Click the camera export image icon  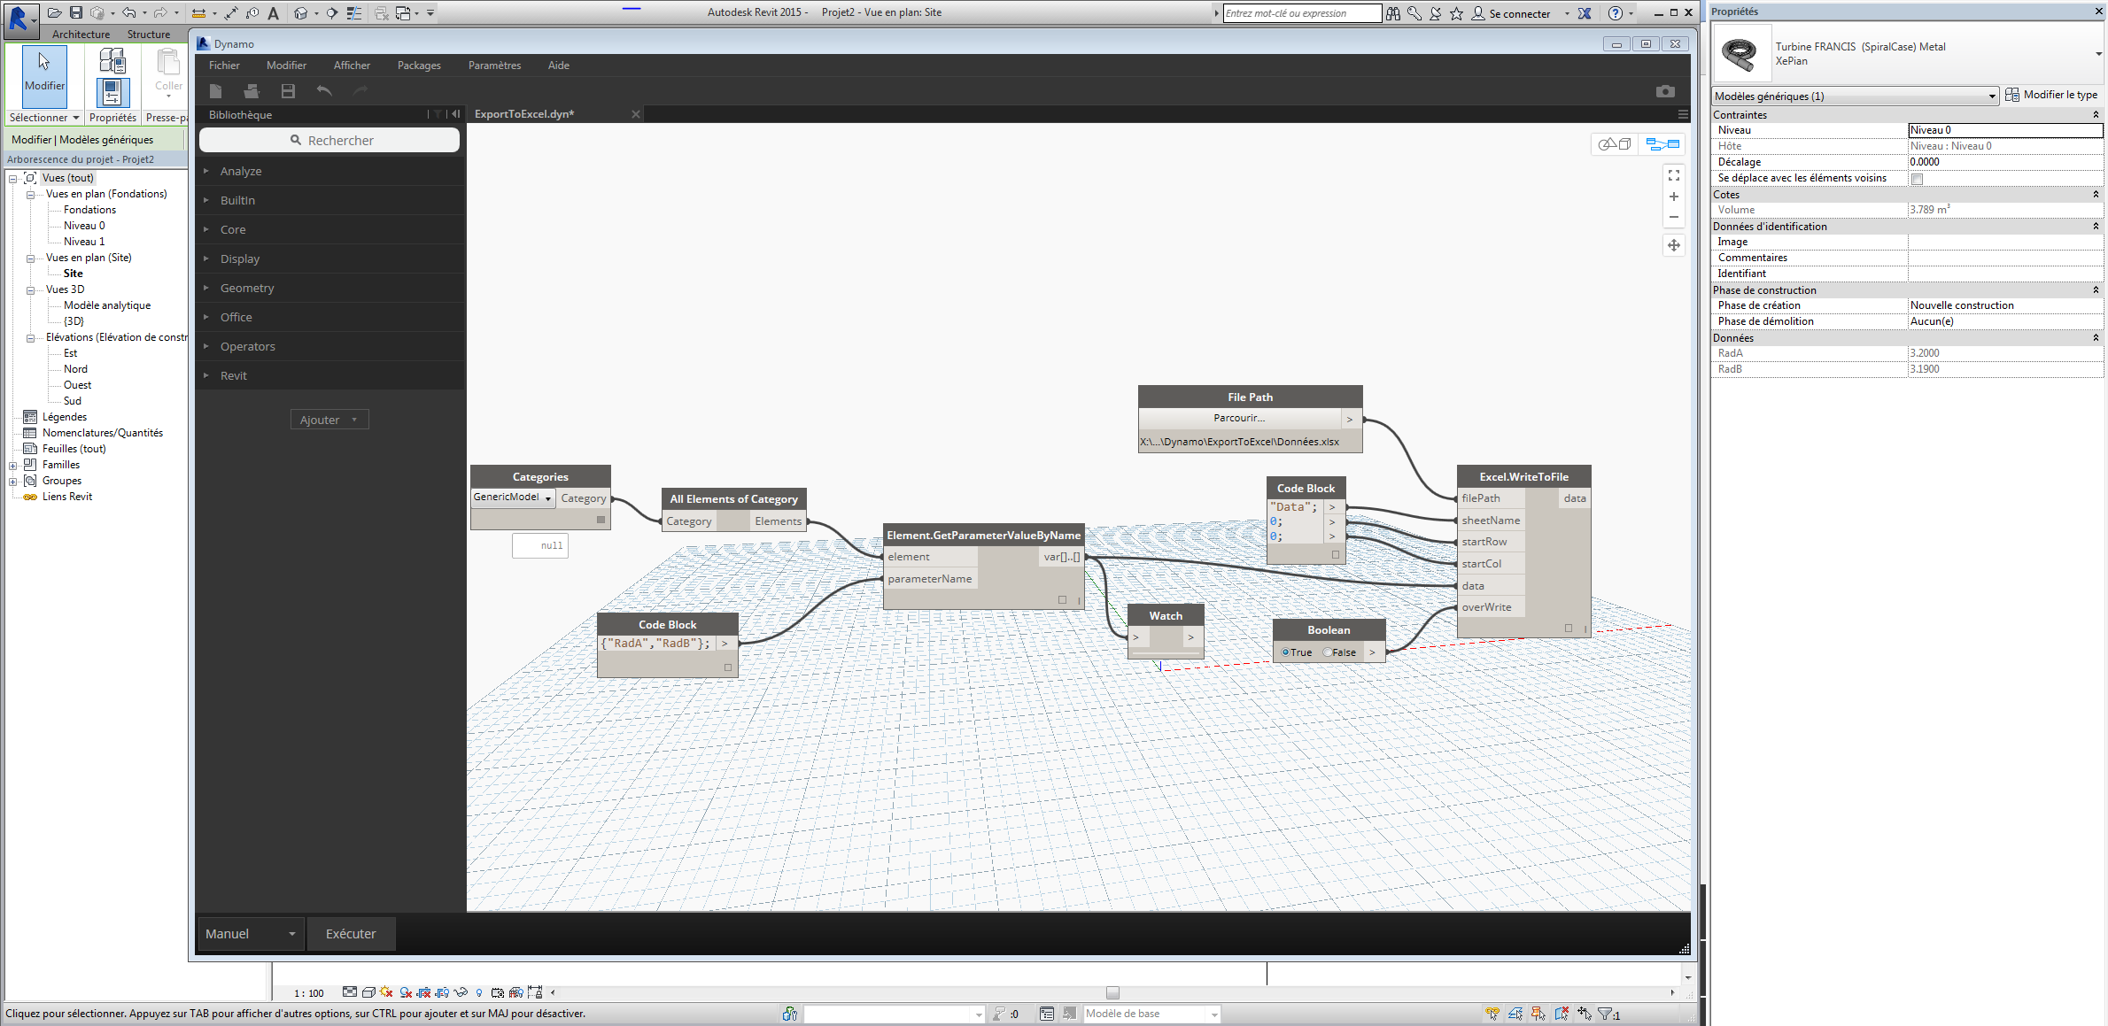click(1665, 91)
